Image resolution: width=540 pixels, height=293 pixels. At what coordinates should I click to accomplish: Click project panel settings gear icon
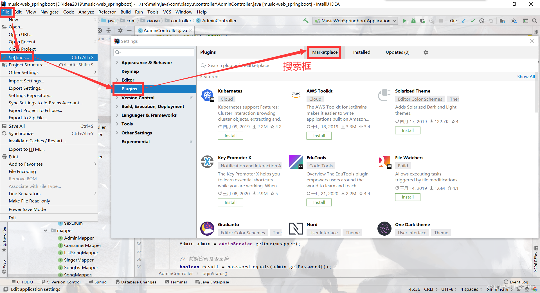[x=120, y=30]
